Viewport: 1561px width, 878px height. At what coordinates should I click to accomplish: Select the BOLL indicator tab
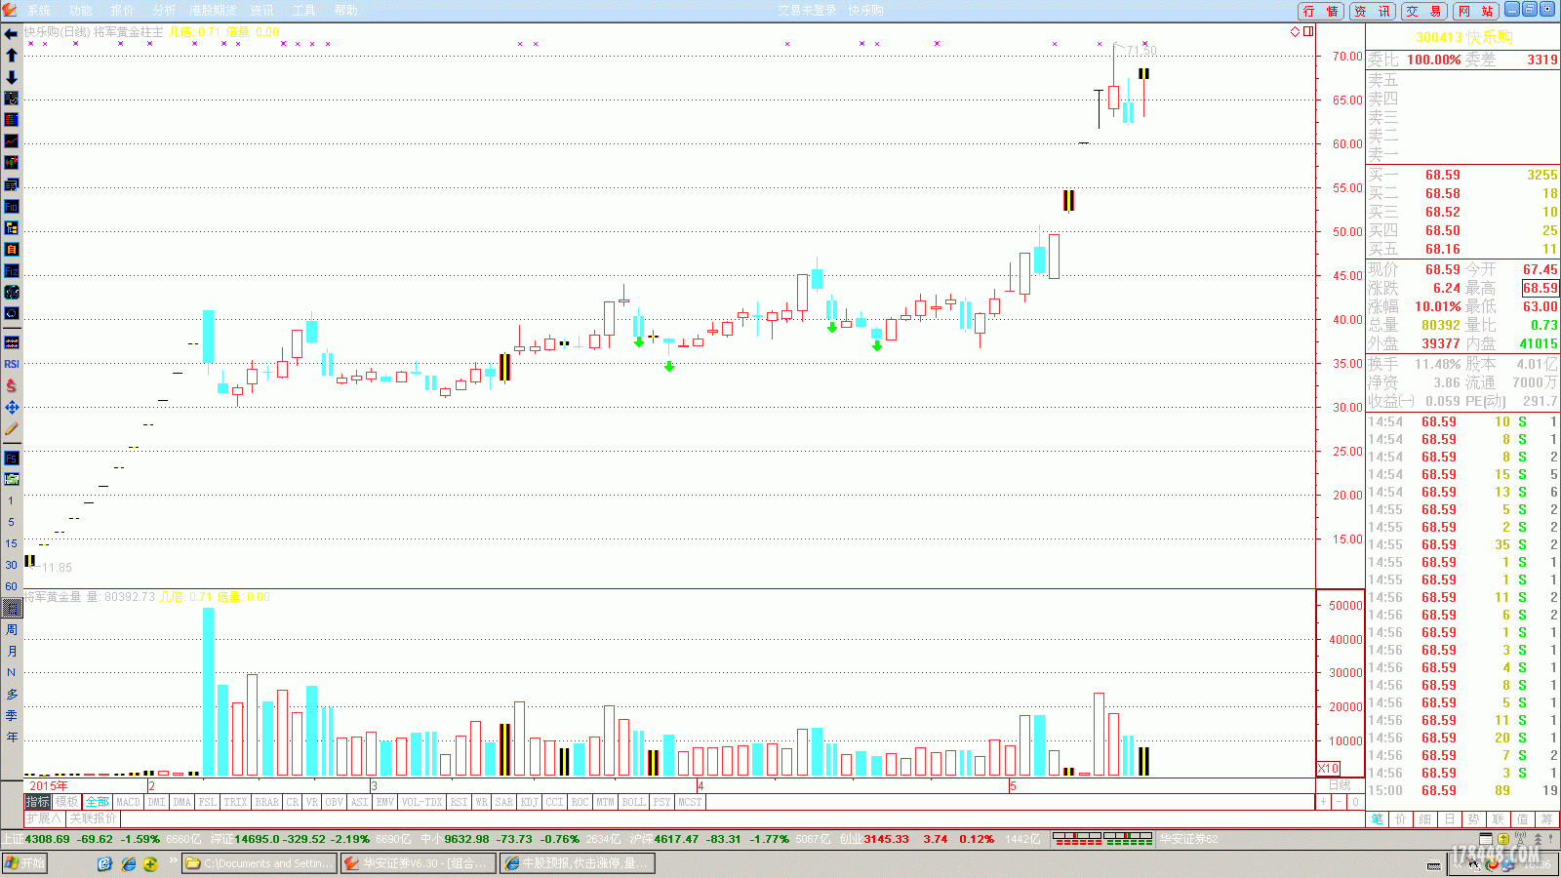tap(634, 802)
